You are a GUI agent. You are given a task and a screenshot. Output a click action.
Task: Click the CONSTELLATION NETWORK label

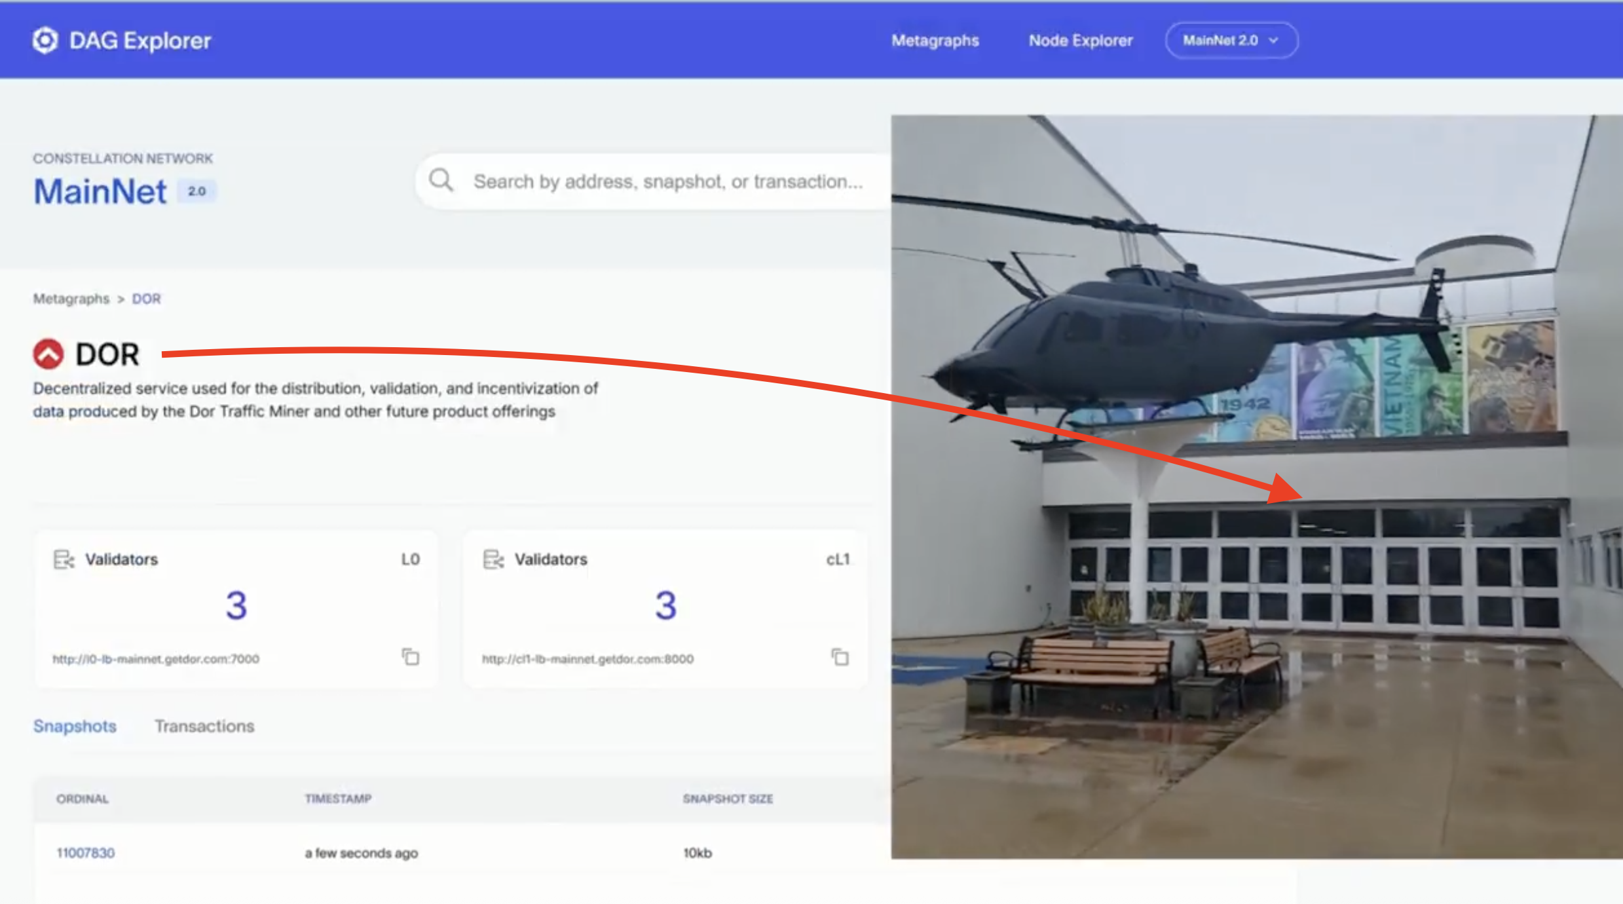[123, 159]
